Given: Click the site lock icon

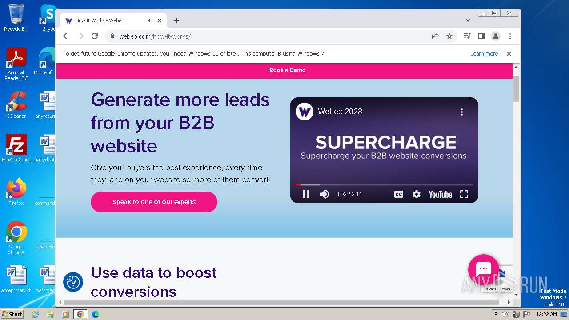Looking at the screenshot, I should 112,36.
